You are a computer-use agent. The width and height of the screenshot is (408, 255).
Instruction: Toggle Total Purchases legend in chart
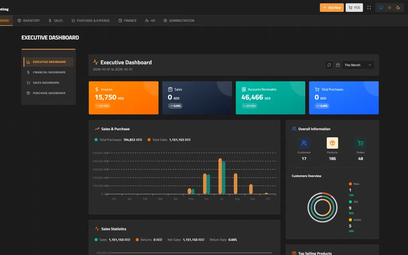(x=118, y=140)
